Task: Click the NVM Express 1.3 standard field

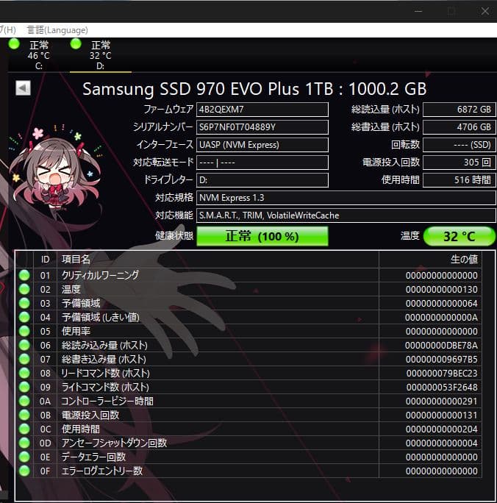Action: 346,198
